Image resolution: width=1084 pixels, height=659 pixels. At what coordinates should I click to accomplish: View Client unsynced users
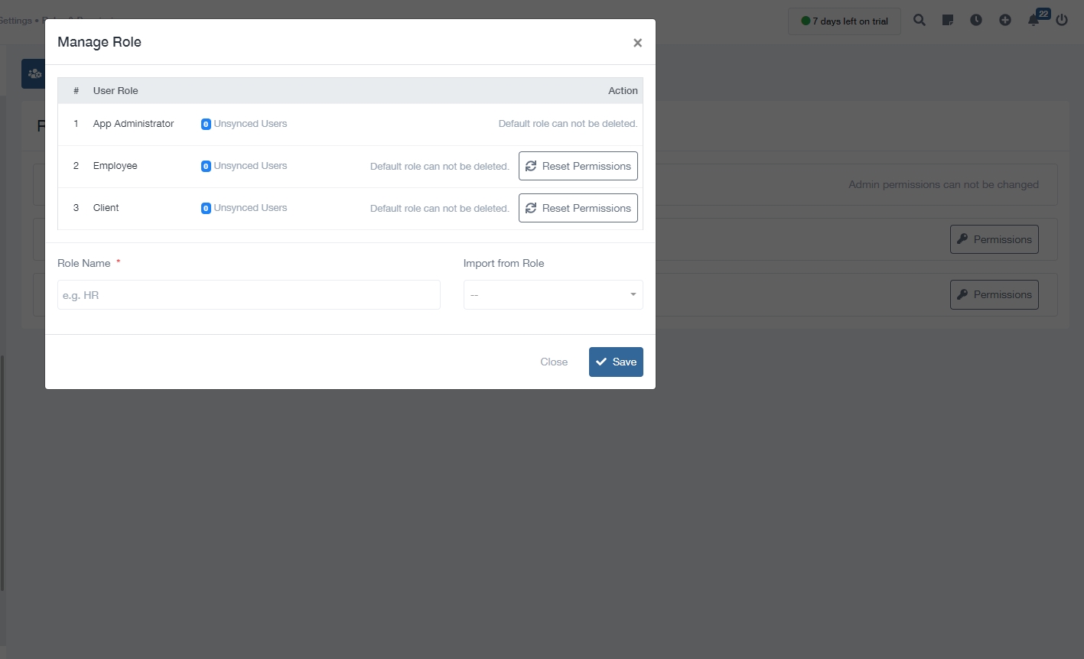pos(244,208)
